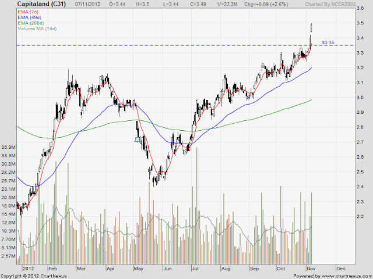Click the 2.2 price axis label
This screenshot has width=373, height=279.
(x=360, y=217)
